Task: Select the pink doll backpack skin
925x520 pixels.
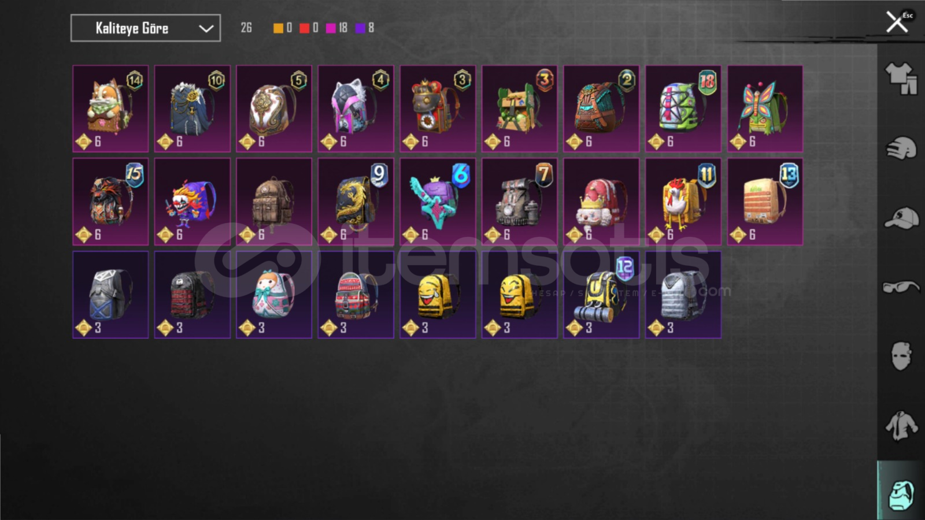Action: pos(274,295)
